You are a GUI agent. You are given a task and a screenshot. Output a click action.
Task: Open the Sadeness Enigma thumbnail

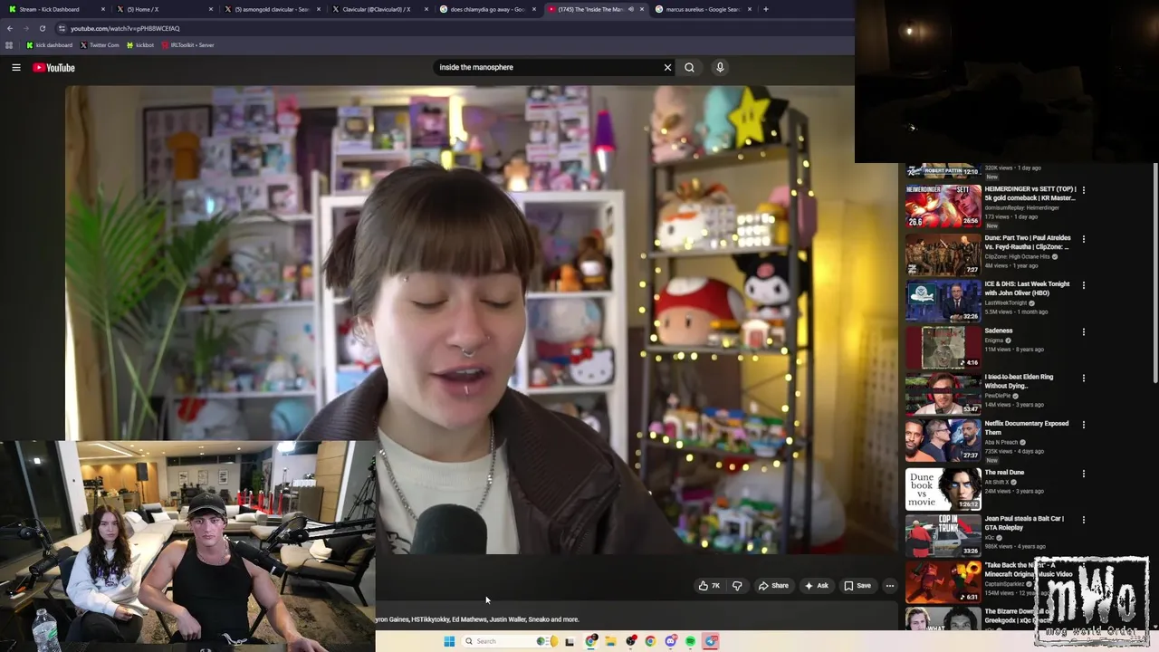pyautogui.click(x=943, y=348)
